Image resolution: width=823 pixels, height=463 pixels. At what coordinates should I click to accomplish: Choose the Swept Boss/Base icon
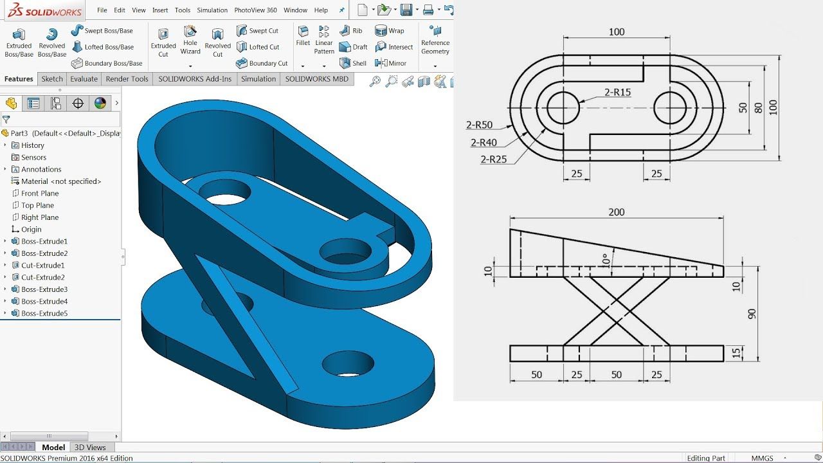(102, 30)
